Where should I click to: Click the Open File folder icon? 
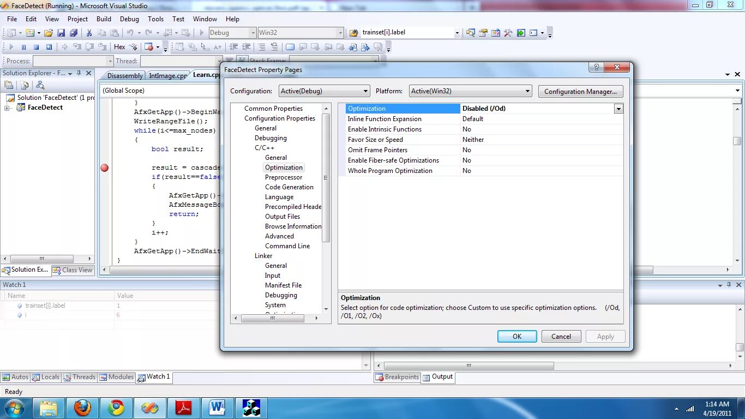pyautogui.click(x=49, y=33)
